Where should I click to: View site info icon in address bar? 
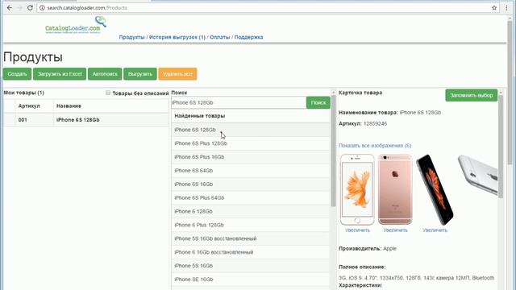pos(42,7)
